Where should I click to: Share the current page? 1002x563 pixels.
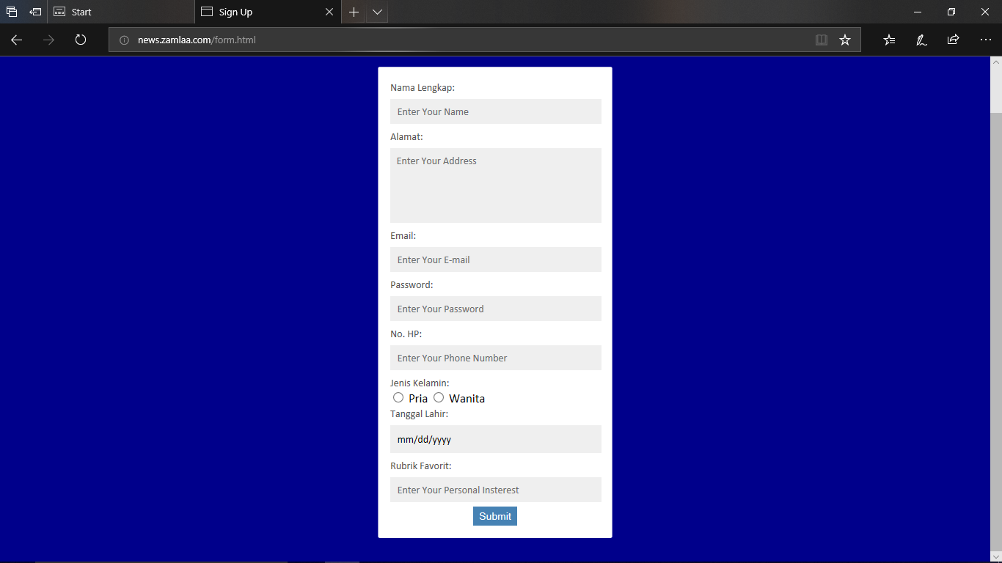coord(953,40)
